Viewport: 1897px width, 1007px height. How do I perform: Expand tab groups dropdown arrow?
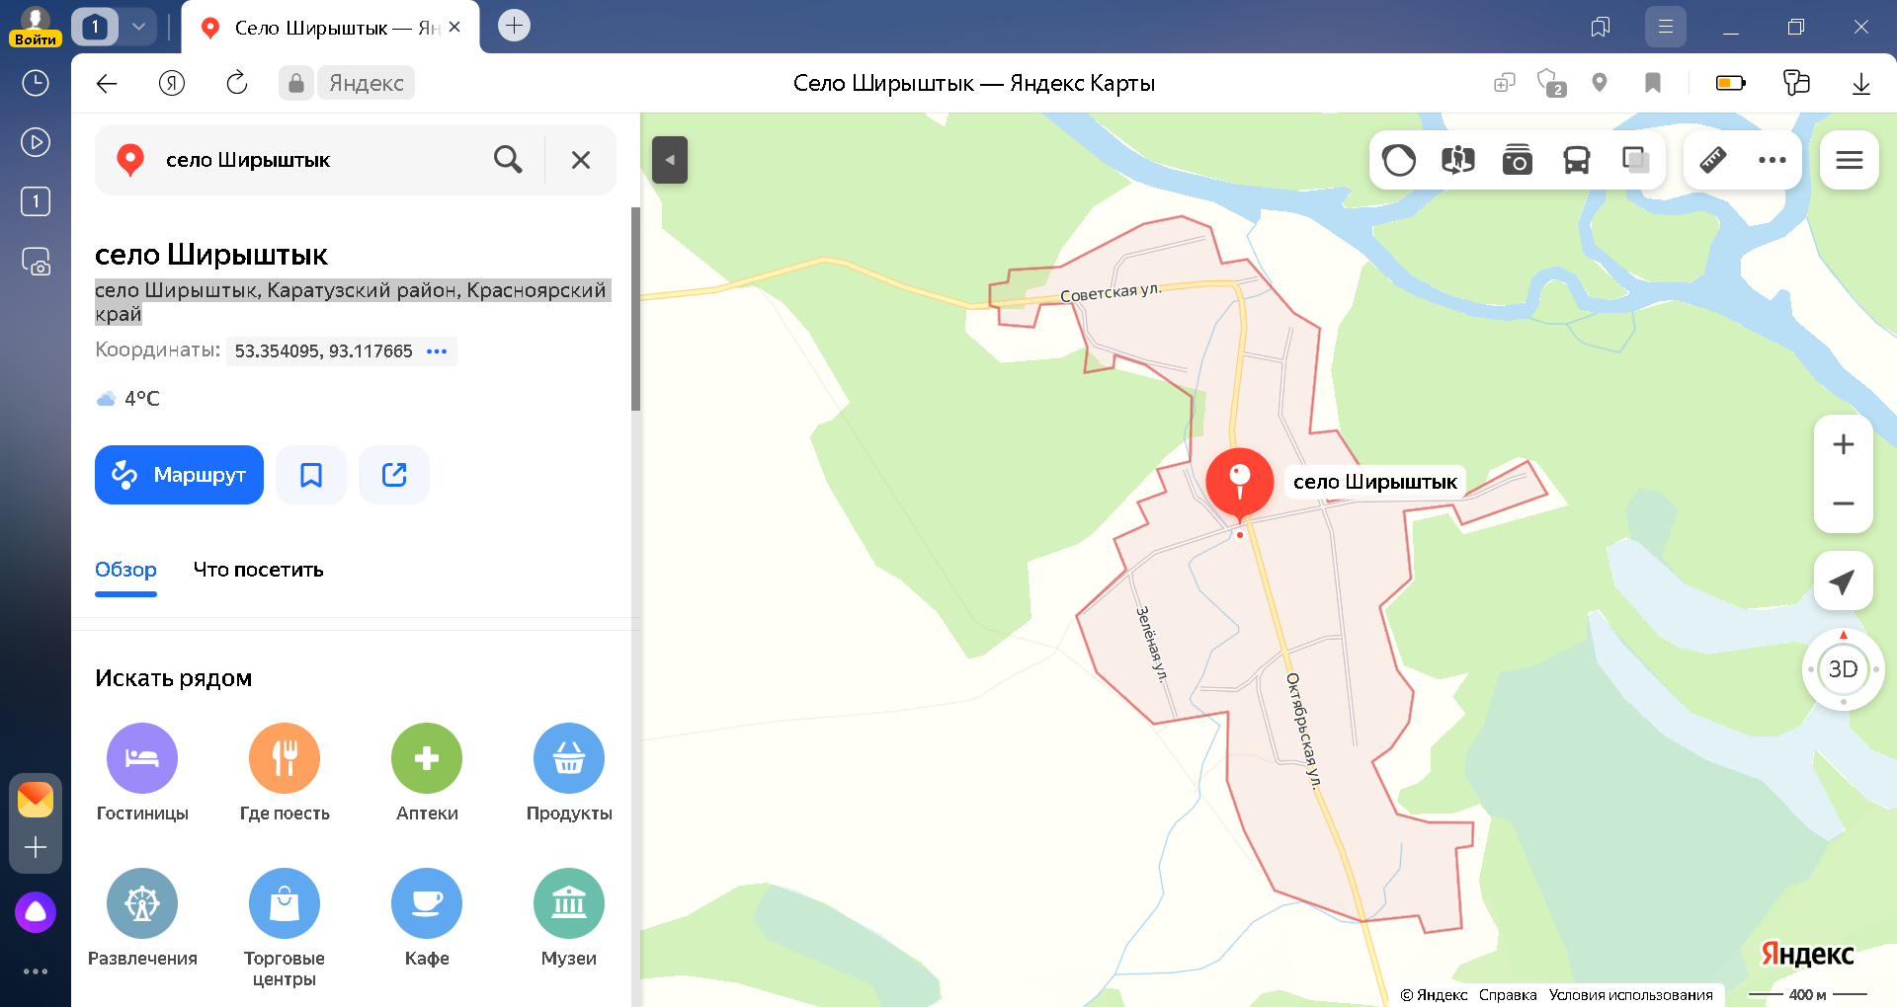point(139,27)
